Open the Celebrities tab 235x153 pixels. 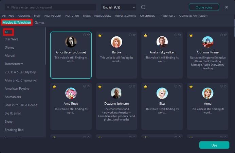(147, 16)
